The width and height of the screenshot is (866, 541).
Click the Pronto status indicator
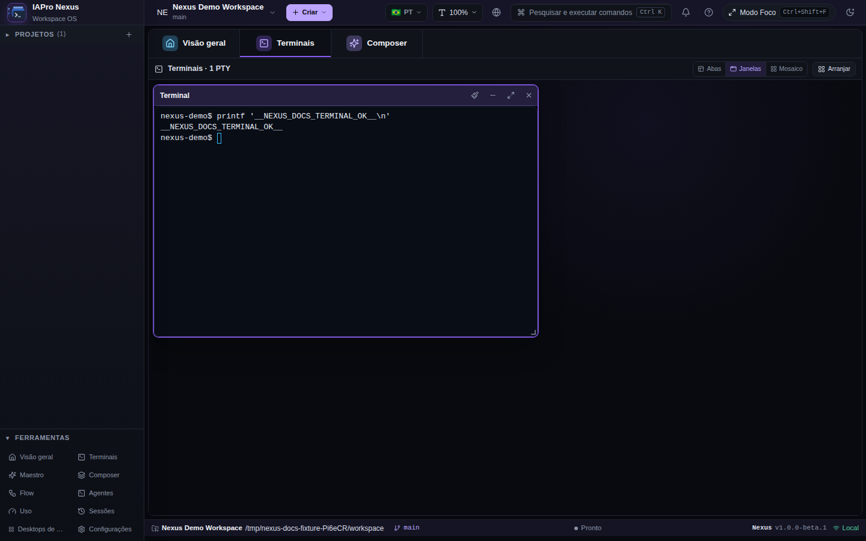(x=588, y=528)
